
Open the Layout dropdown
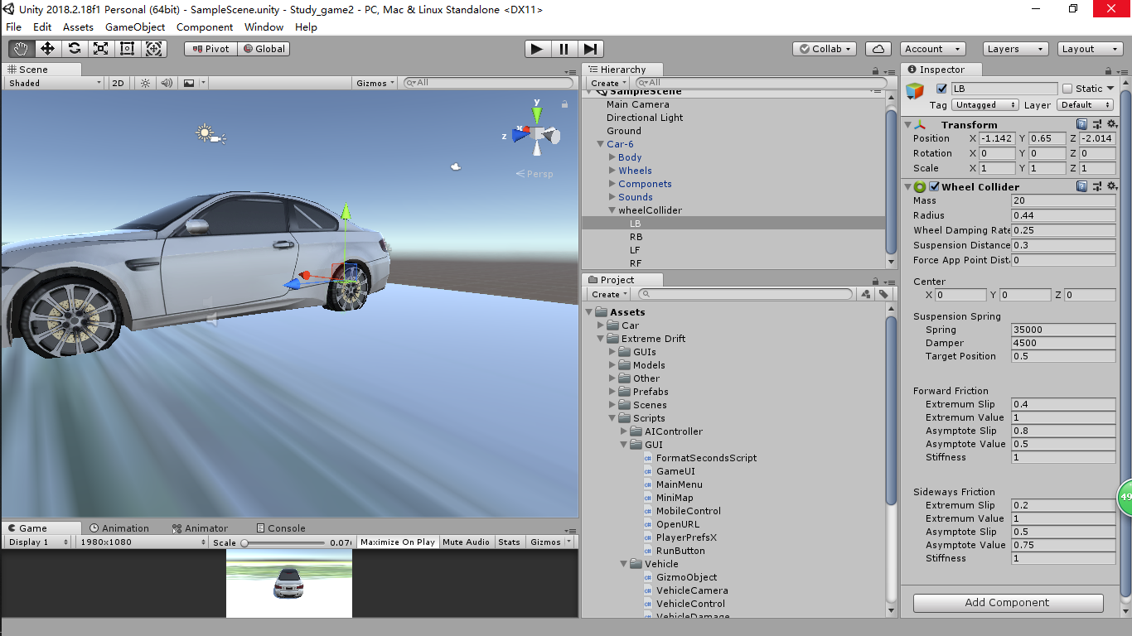(x=1088, y=48)
